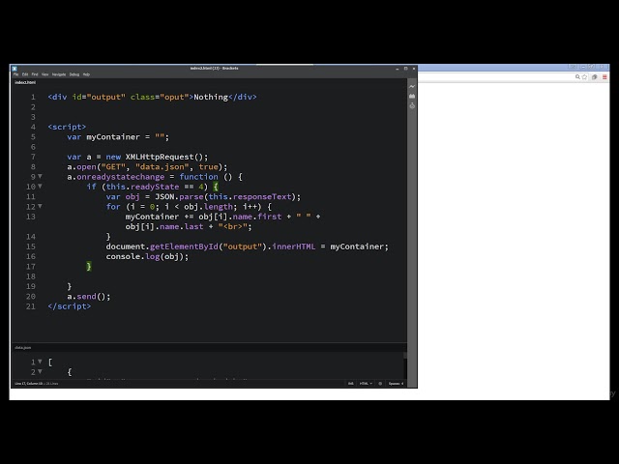This screenshot has width=619, height=464.
Task: Open the Debug menu
Action: click(74, 74)
